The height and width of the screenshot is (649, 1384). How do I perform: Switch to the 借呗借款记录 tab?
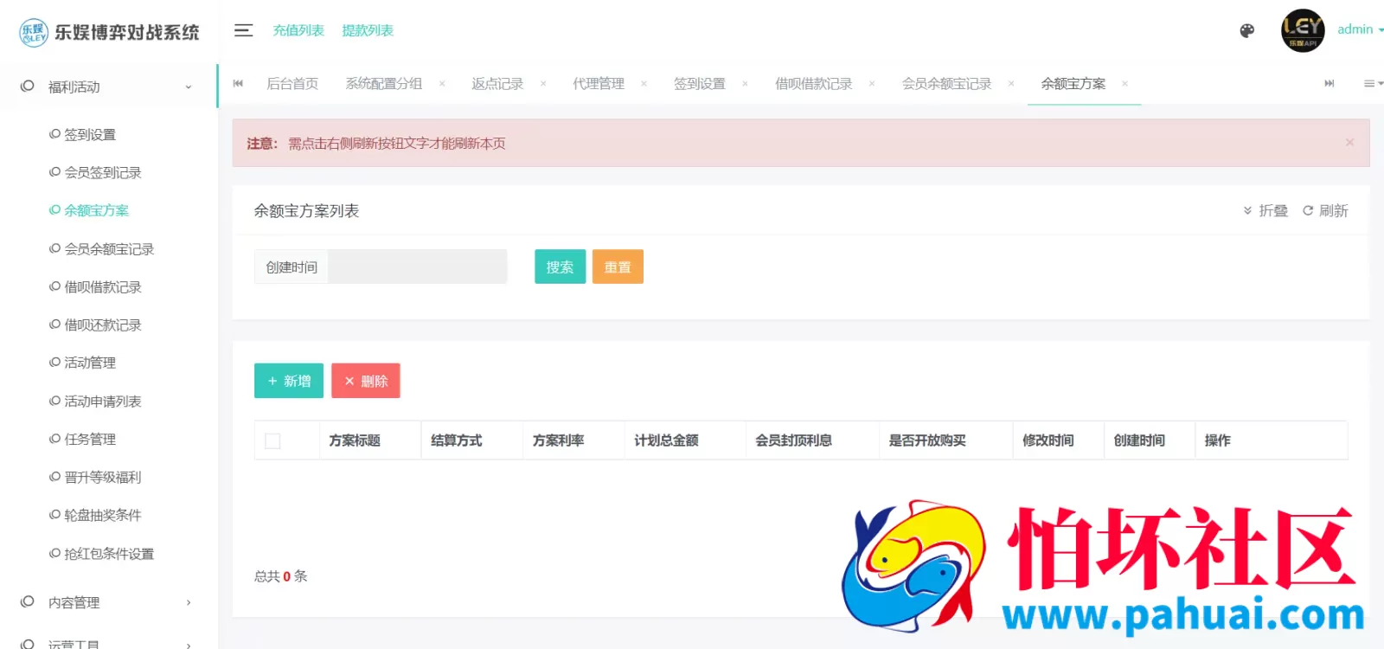(813, 84)
